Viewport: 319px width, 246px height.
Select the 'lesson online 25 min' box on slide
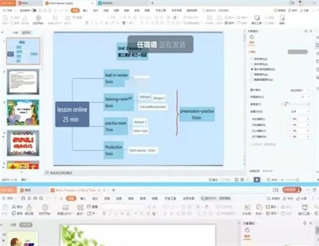tap(72, 114)
